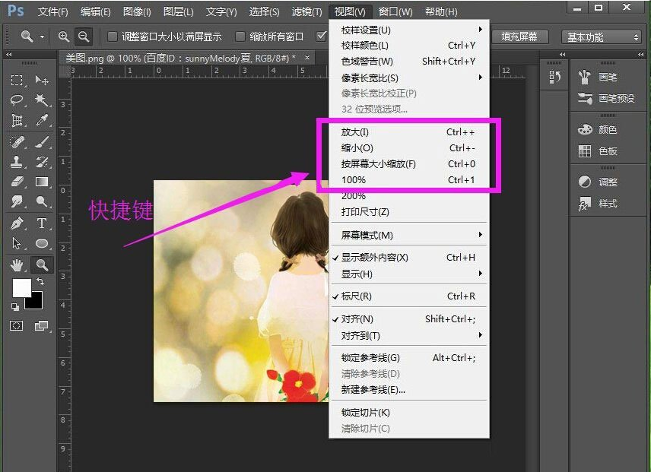Open the 颜色 color panel
The width and height of the screenshot is (651, 472).
click(598, 130)
